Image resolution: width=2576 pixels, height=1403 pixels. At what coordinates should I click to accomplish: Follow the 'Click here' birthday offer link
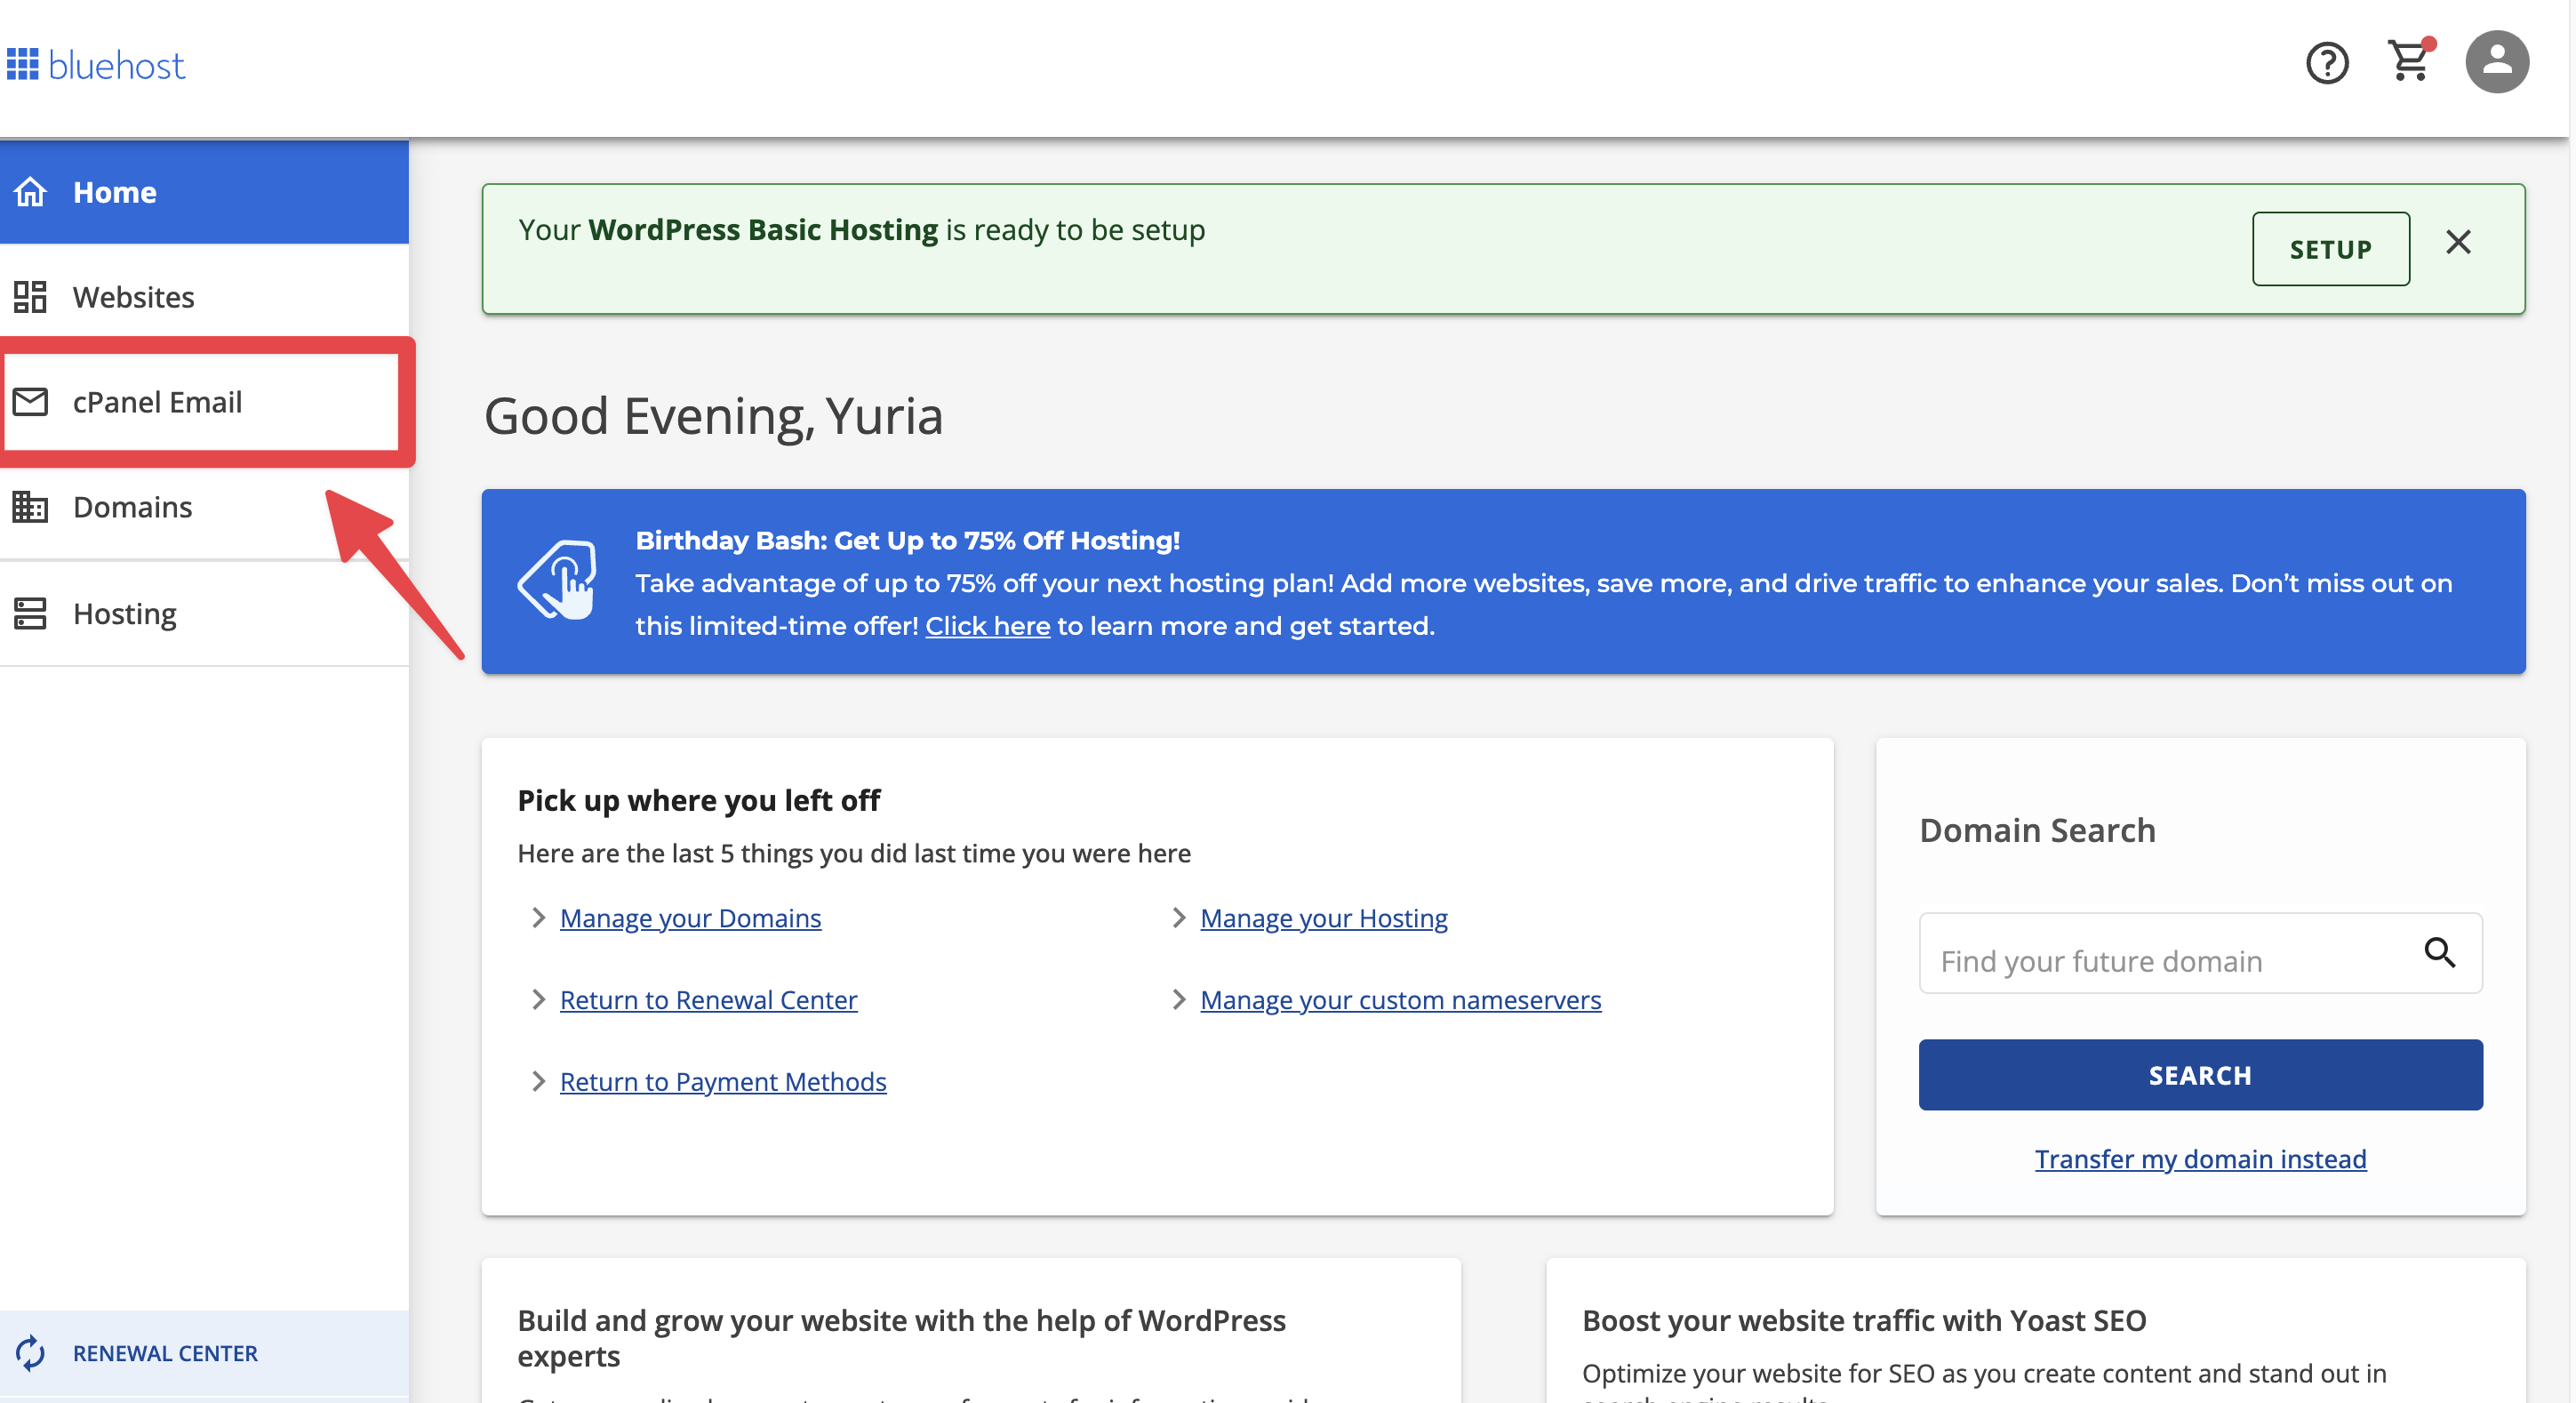coord(987,626)
